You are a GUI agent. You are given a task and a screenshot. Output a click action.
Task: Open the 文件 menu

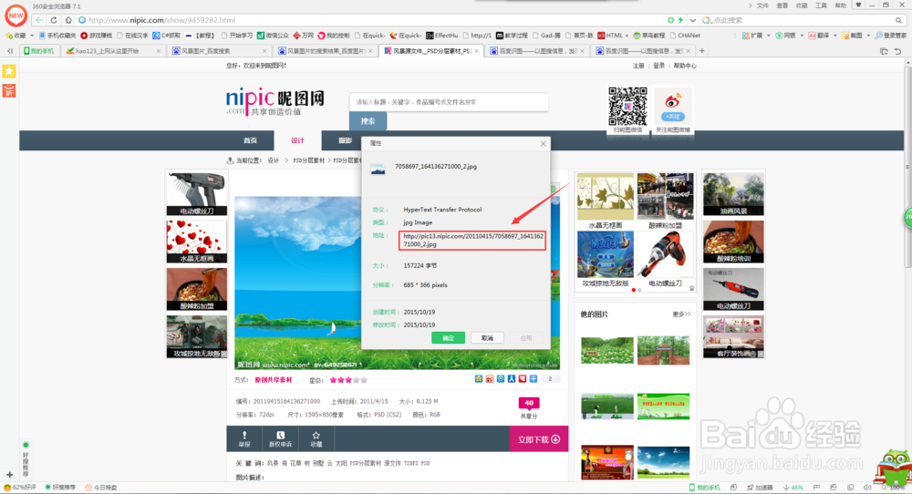pyautogui.click(x=762, y=5)
